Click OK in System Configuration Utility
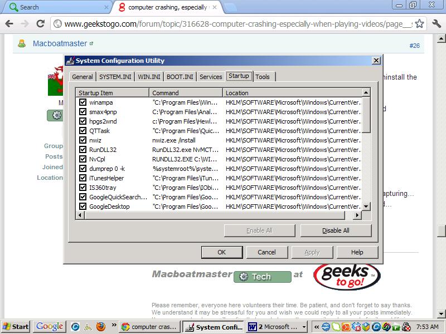Image resolution: width=446 pixels, height=334 pixels. tap(222, 252)
